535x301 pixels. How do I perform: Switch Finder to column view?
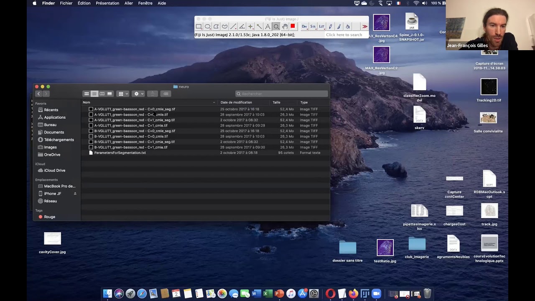pyautogui.click(x=102, y=94)
